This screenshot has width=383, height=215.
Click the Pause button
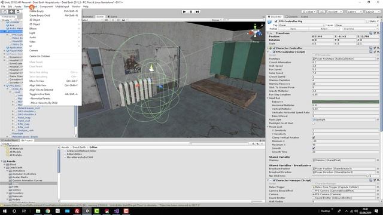coord(191,12)
